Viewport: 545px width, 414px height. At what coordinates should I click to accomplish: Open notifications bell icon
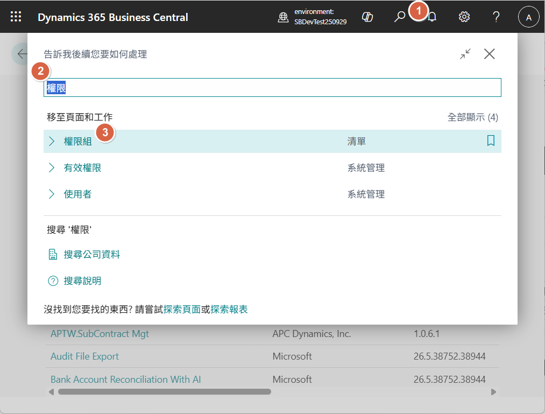click(x=432, y=17)
